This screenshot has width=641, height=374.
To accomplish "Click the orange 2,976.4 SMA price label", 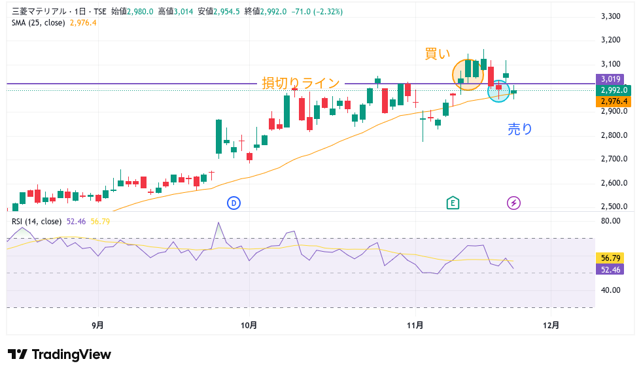I will pos(613,101).
